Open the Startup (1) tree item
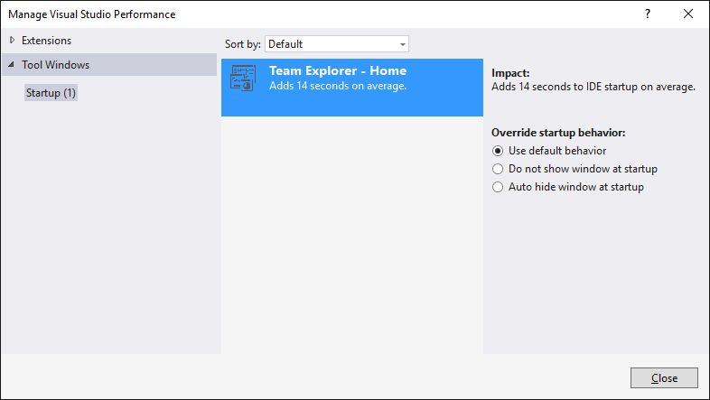 [x=51, y=93]
